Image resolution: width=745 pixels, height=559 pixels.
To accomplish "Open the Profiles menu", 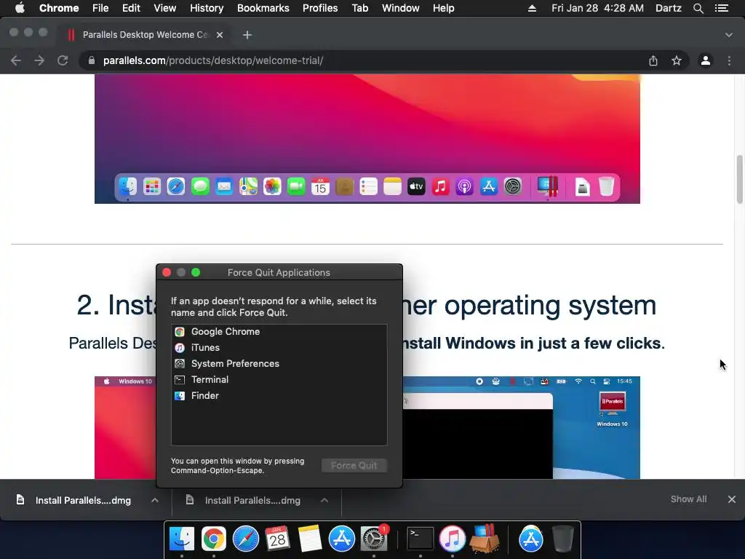I will pos(320,8).
